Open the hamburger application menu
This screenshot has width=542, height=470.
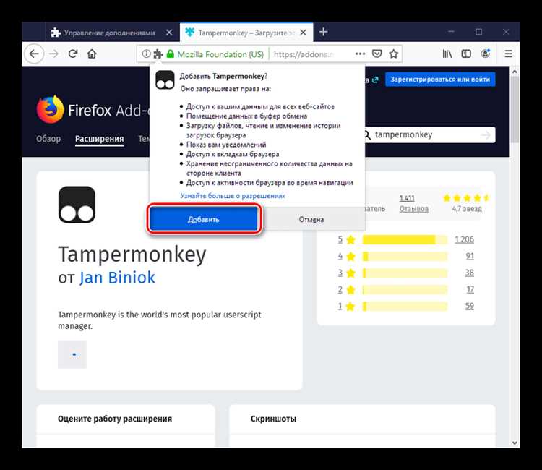508,54
